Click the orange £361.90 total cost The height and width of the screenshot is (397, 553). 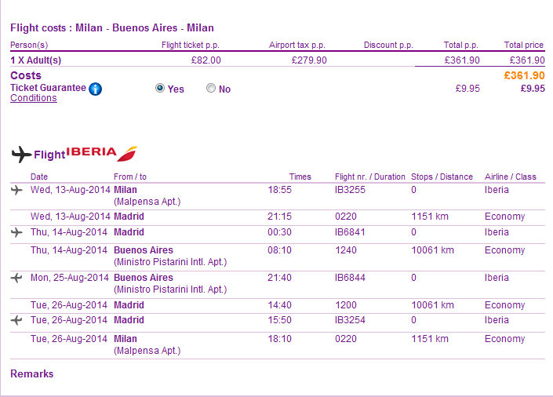point(523,75)
